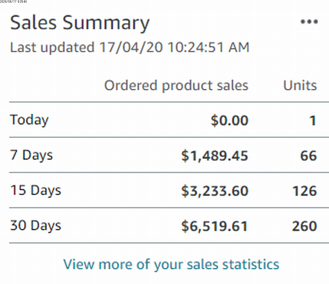329x284 pixels.
Task: Select the 15 Days row label
Action: [x=35, y=191]
